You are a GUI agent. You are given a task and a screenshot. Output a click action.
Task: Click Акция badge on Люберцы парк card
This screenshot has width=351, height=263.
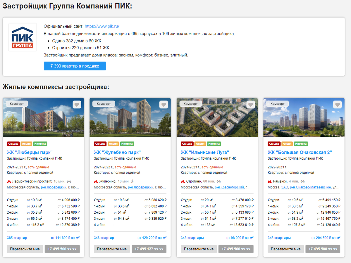[26, 144]
